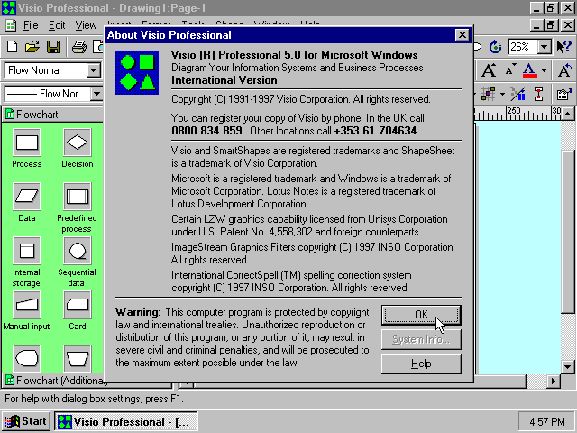Click the 'International Version' text

pyautogui.click(x=224, y=80)
